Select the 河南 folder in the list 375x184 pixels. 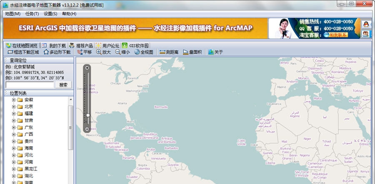click(x=29, y=162)
